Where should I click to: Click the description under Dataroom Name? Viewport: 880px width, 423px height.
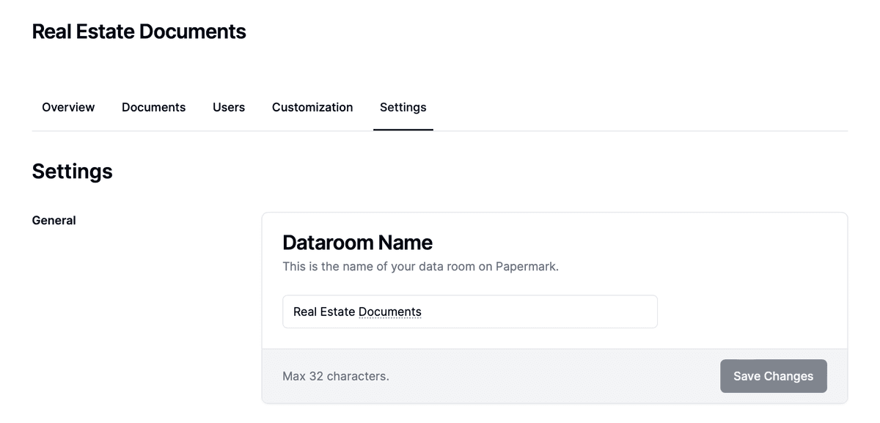coord(420,266)
